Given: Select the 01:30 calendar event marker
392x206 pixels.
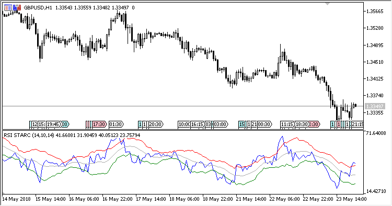Looking at the screenshot, I should pos(116,124).
